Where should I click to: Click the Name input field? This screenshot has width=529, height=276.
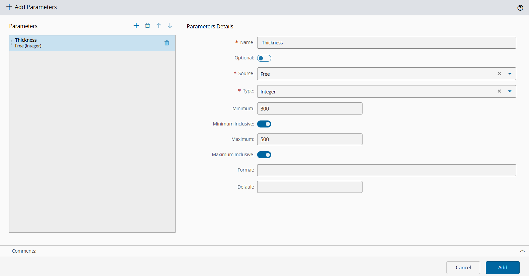pyautogui.click(x=387, y=43)
